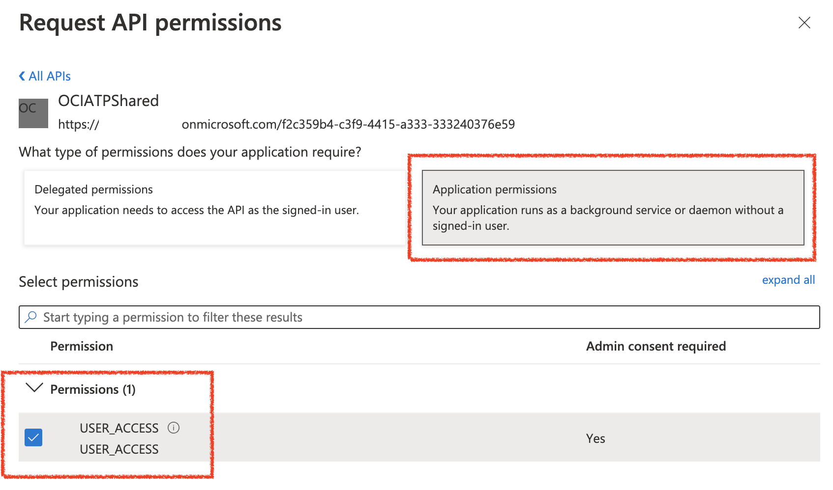Image resolution: width=833 pixels, height=490 pixels.
Task: Click the Permission column header
Action: pos(82,346)
